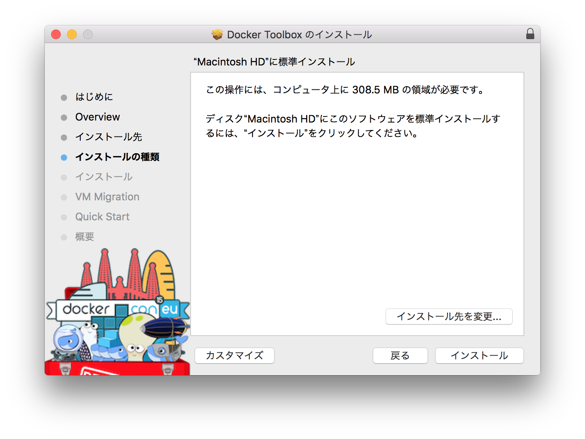Click the package icon beside window title

tap(217, 35)
